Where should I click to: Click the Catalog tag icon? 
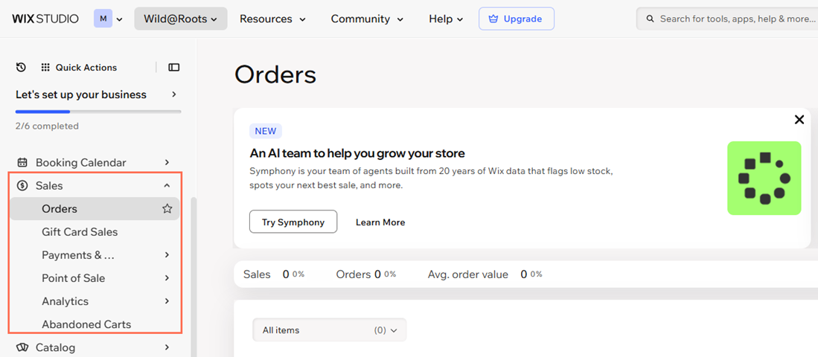click(22, 347)
